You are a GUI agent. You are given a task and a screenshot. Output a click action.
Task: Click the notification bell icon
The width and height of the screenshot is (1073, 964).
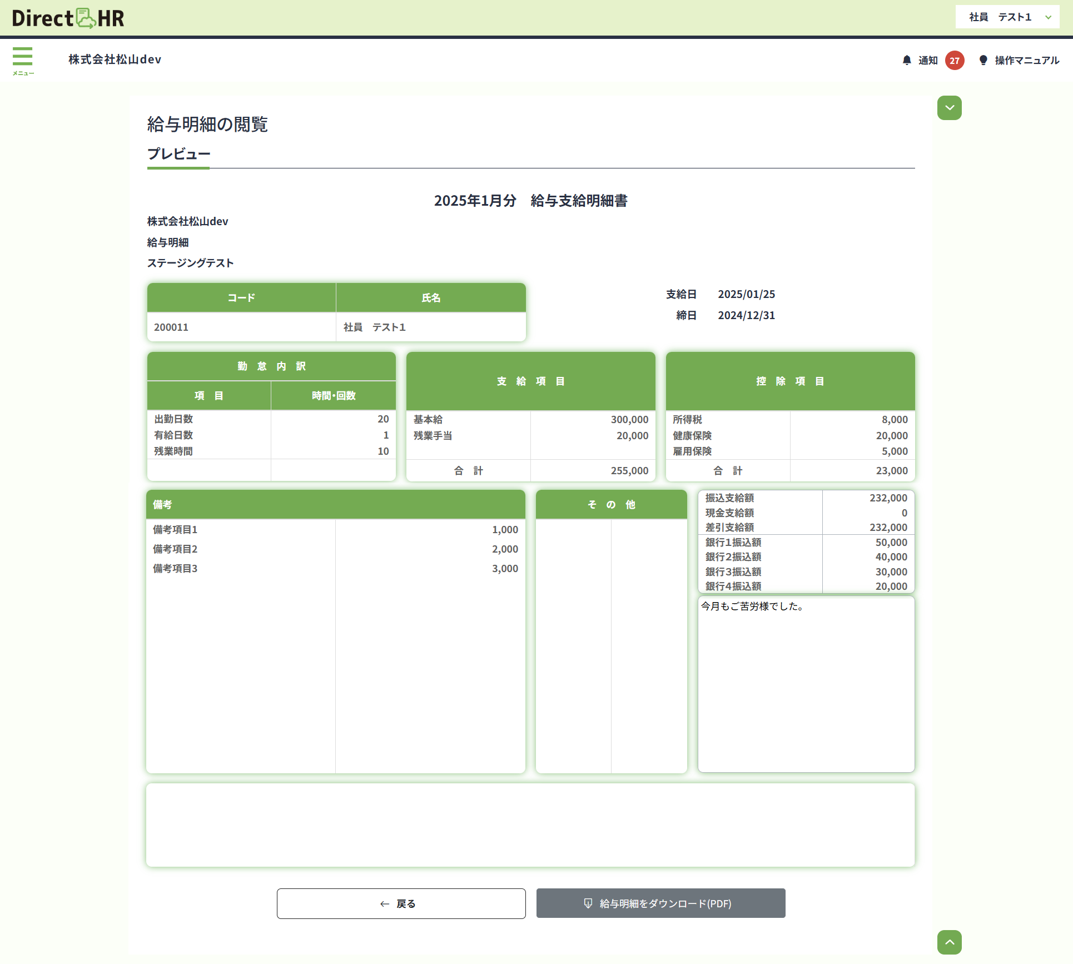pyautogui.click(x=907, y=60)
